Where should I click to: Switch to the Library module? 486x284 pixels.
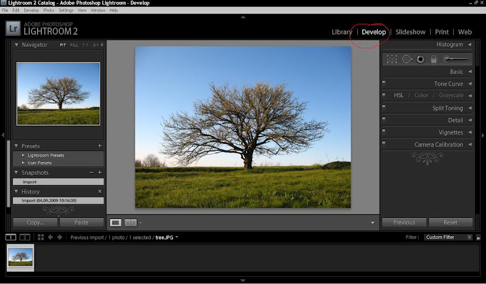(342, 32)
